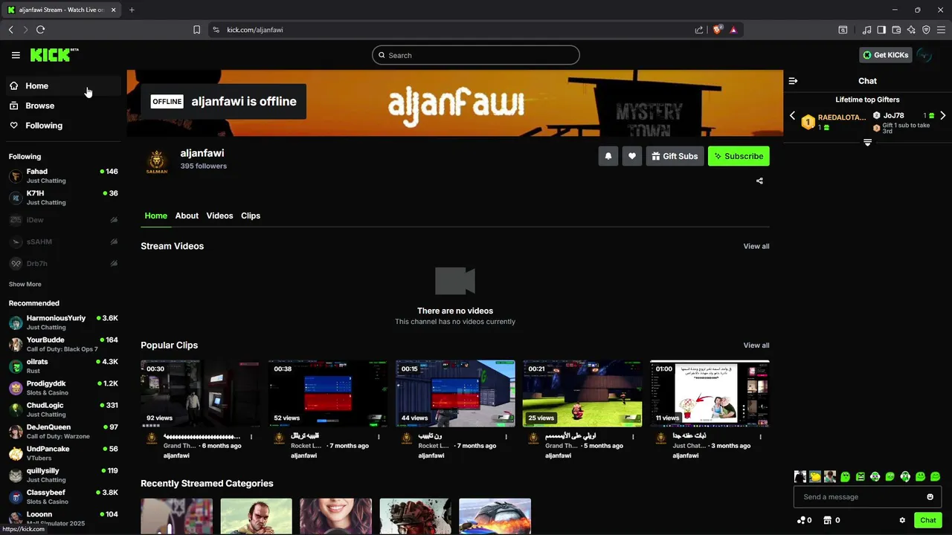Insert the last green smiling emote

tap(936, 476)
